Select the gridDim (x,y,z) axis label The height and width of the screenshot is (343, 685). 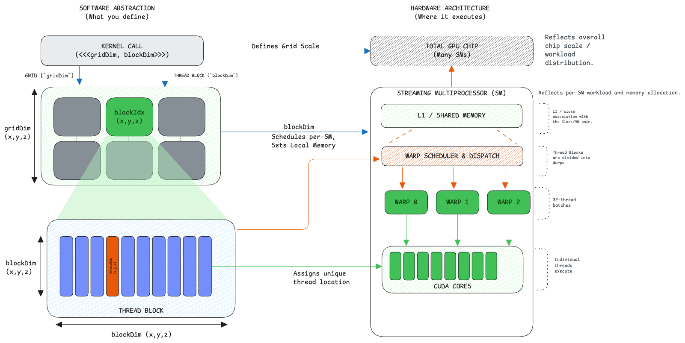(18, 132)
